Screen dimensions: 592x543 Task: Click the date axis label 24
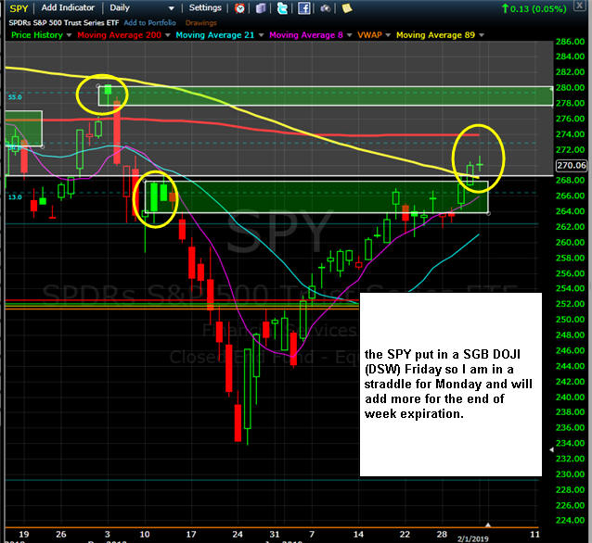(238, 534)
